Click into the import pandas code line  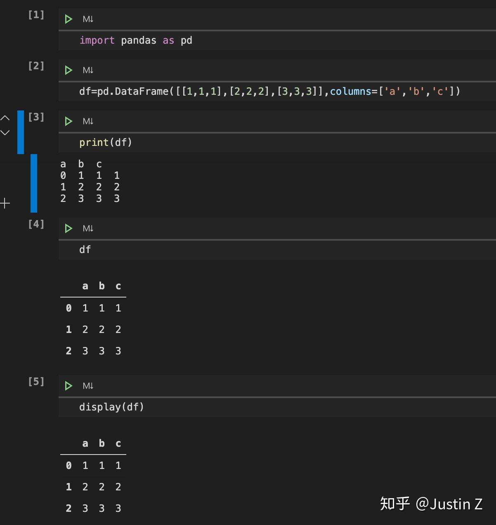(136, 40)
